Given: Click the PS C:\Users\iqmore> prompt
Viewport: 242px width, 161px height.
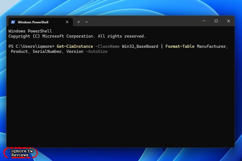Looking at the screenshot, I should click(x=31, y=47).
